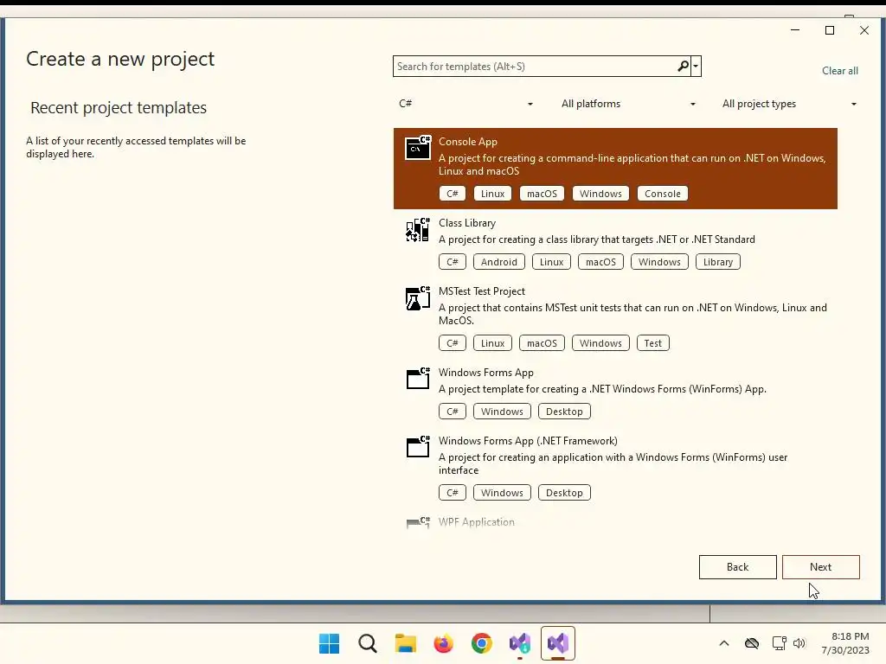Click the Android tag under Class Library
886x664 pixels.
(x=498, y=262)
